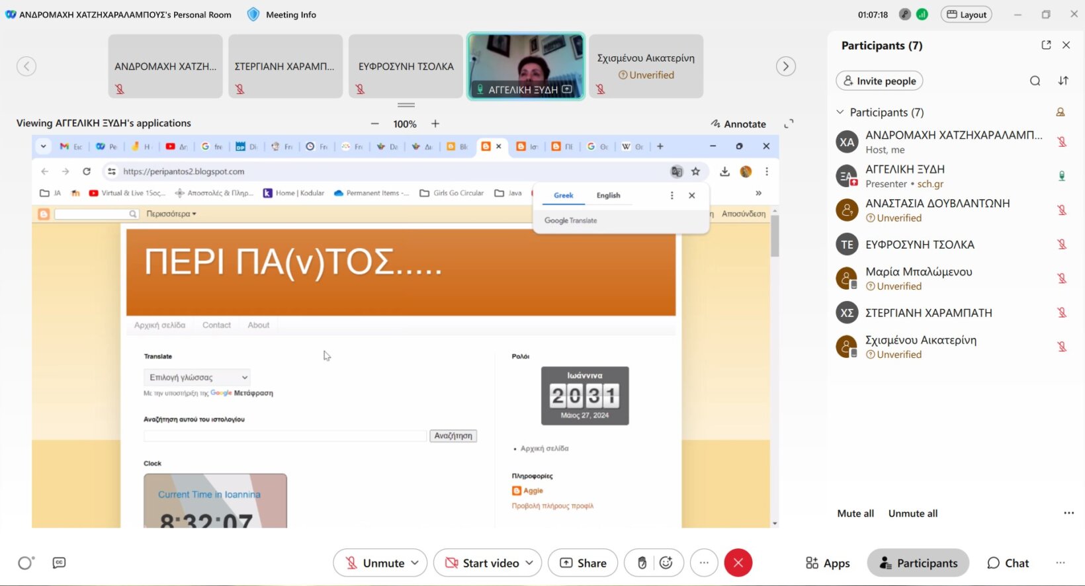Viewport: 1085px width, 586px height.
Task: Pop out the Participants panel
Action: tap(1046, 45)
